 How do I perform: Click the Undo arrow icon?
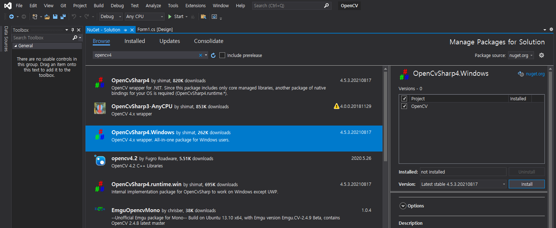coord(74,17)
